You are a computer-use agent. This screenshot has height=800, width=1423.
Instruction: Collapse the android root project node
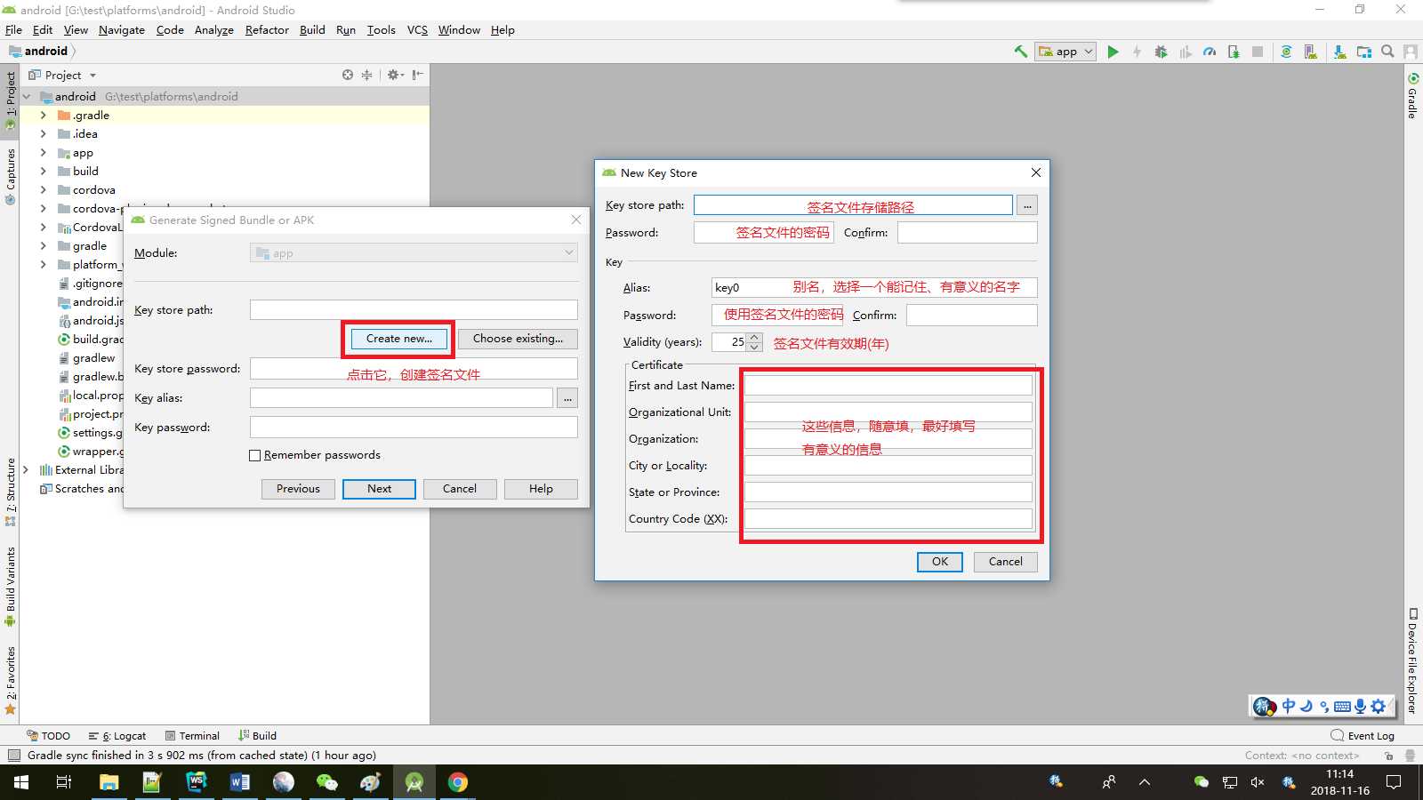pyautogui.click(x=27, y=97)
